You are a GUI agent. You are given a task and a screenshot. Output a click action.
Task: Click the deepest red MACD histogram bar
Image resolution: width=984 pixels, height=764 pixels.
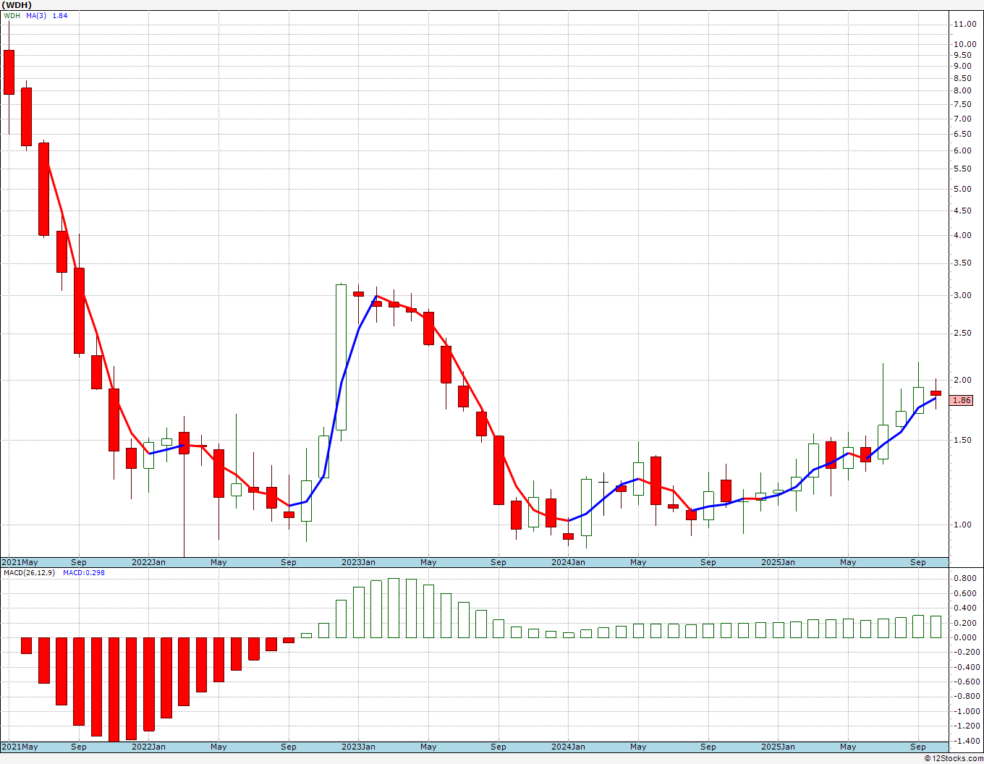(114, 690)
